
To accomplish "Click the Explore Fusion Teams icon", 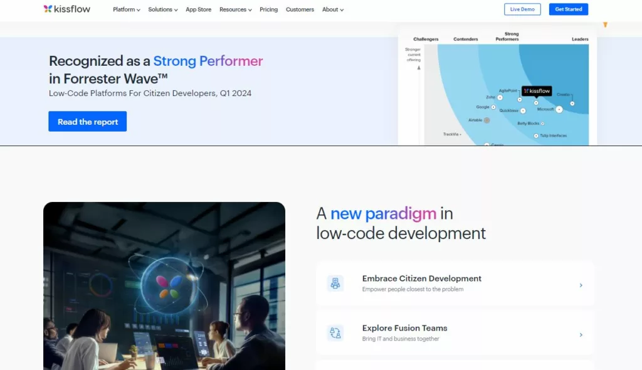I will (x=335, y=333).
